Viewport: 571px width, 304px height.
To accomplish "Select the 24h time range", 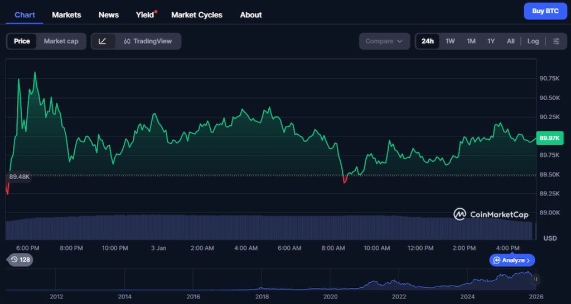I will click(428, 41).
